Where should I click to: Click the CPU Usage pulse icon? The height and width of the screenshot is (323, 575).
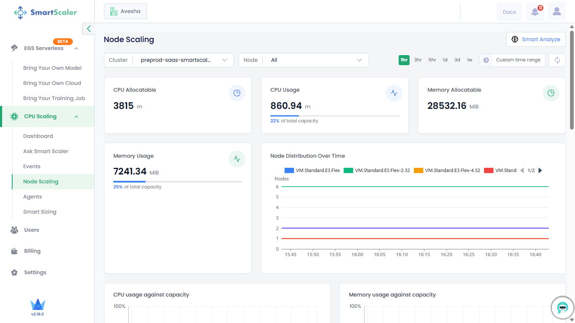pos(394,93)
